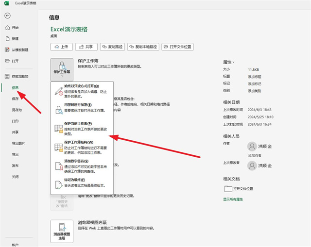Click 显示所有属性 link
The image size is (311, 247).
[233, 199]
